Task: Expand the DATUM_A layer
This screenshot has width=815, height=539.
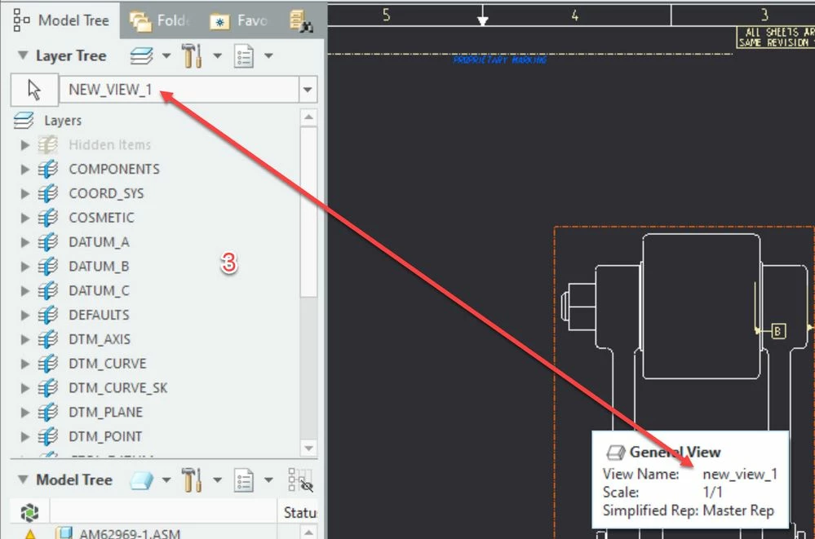Action: (25, 242)
